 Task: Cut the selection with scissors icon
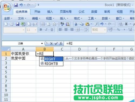(76, 24)
